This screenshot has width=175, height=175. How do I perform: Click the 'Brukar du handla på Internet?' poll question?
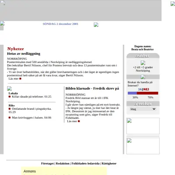point(140,84)
